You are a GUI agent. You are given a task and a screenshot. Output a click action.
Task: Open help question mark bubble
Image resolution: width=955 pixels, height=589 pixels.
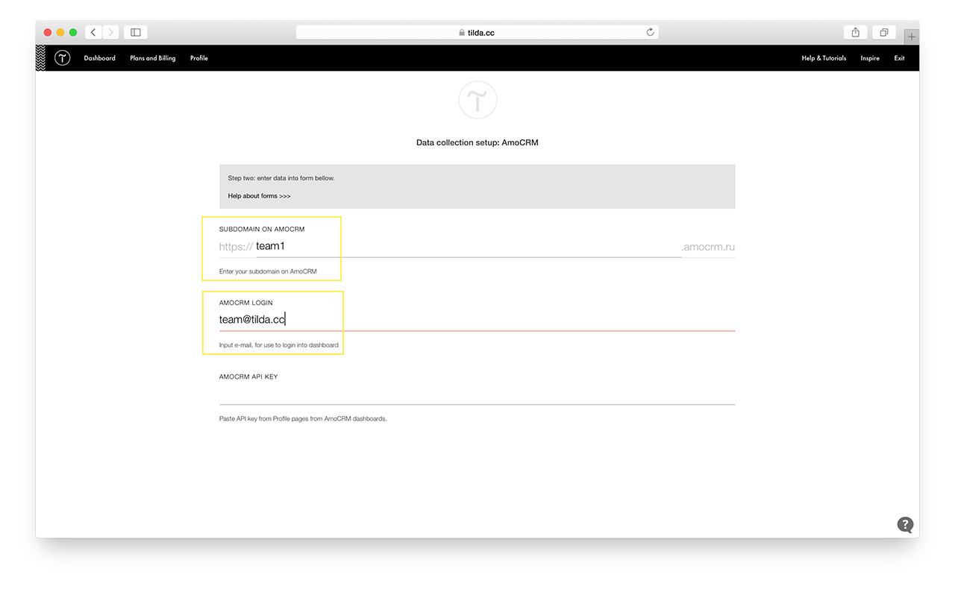tap(905, 524)
